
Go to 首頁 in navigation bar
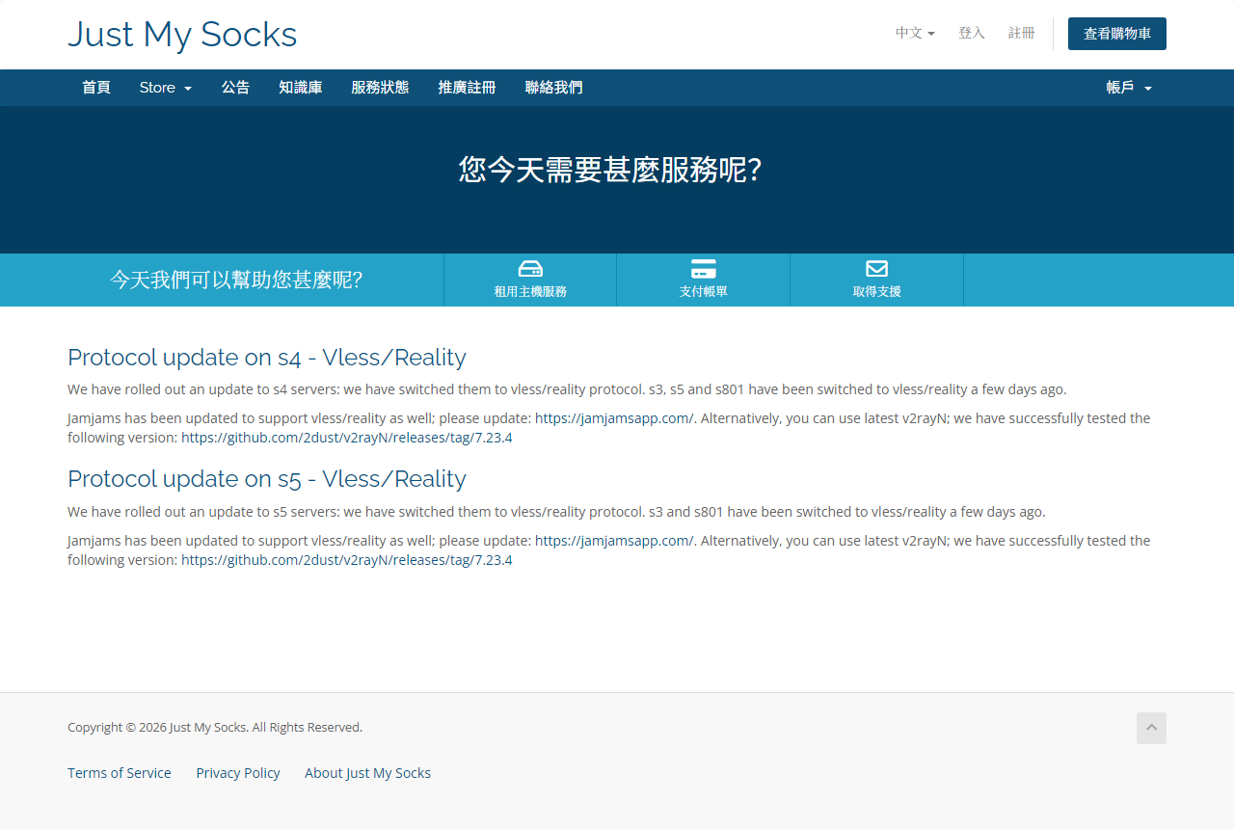(x=96, y=88)
